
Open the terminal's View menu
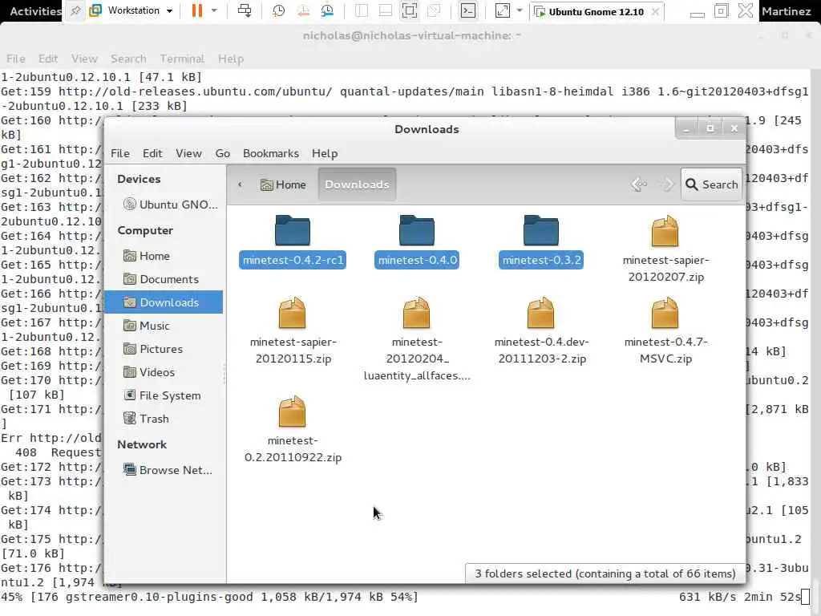(84, 59)
